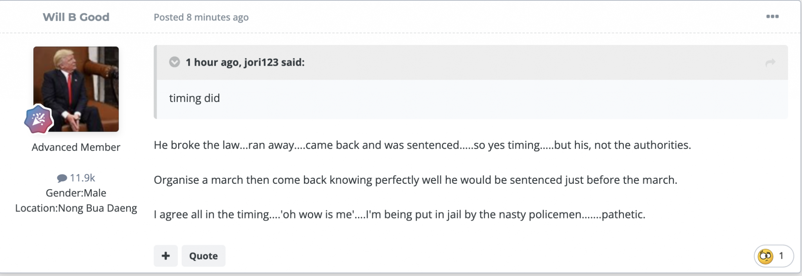This screenshot has height=276, width=802.
Task: Collapse the jori123 quote with chevron toggle
Action: point(174,62)
